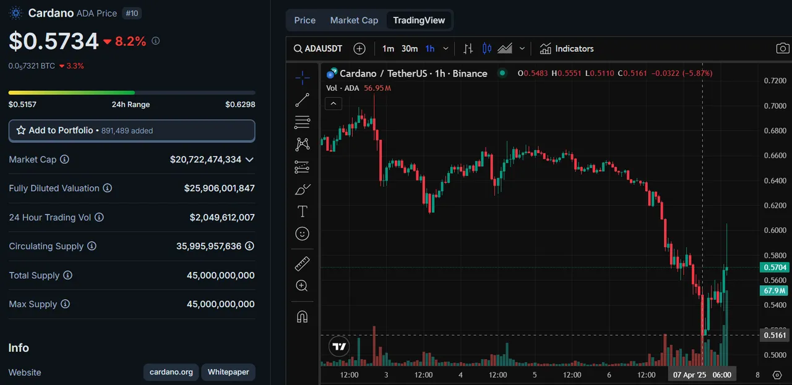Expand the Market Cap value chevron
The width and height of the screenshot is (792, 385).
coord(249,159)
